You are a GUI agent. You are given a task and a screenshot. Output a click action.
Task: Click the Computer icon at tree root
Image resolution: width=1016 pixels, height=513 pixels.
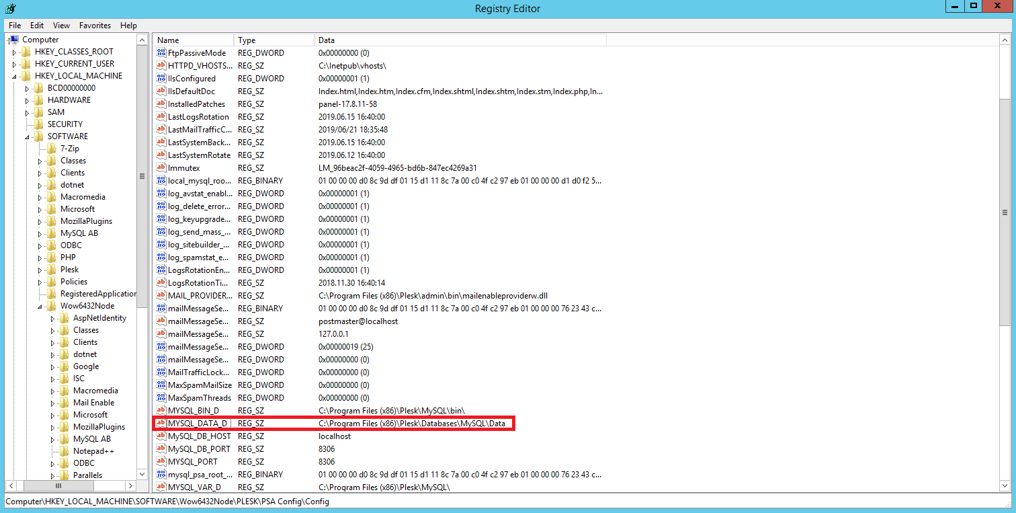click(13, 40)
